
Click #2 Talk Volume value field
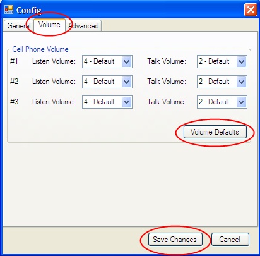[222, 82]
